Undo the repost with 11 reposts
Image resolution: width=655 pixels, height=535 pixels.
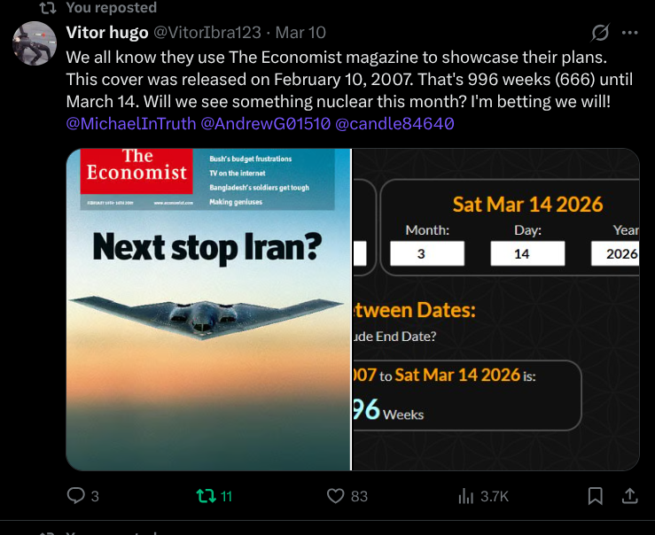[x=206, y=496]
